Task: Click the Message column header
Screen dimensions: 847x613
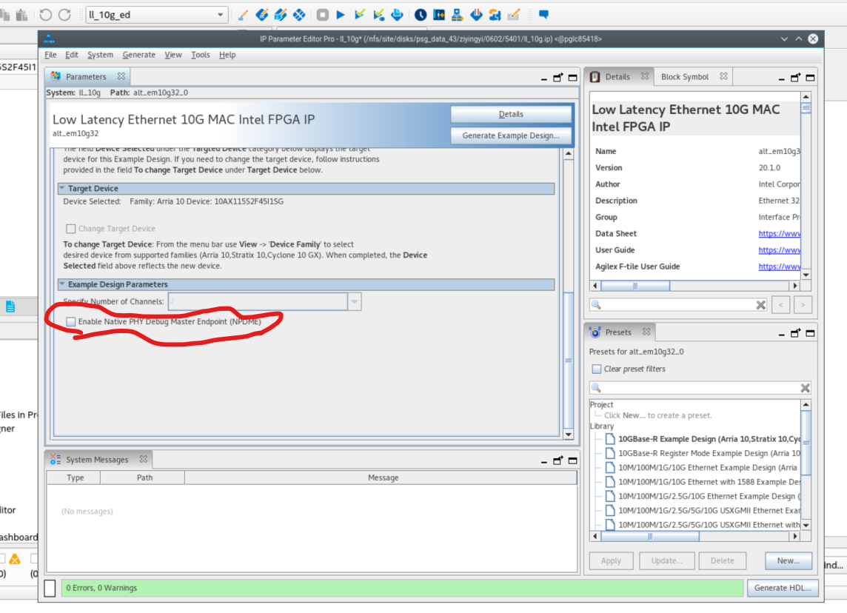Action: (x=383, y=478)
